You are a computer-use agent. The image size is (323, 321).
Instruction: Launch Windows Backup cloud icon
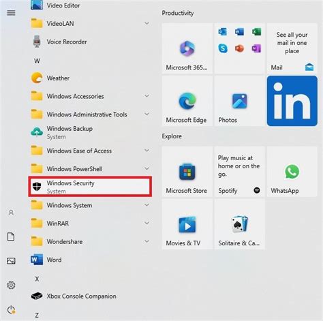point(37,132)
